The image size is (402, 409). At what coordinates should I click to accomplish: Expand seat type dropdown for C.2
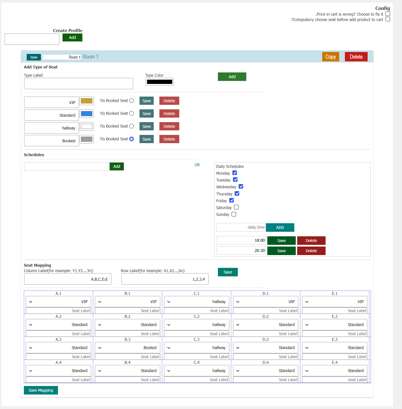pyautogui.click(x=197, y=325)
